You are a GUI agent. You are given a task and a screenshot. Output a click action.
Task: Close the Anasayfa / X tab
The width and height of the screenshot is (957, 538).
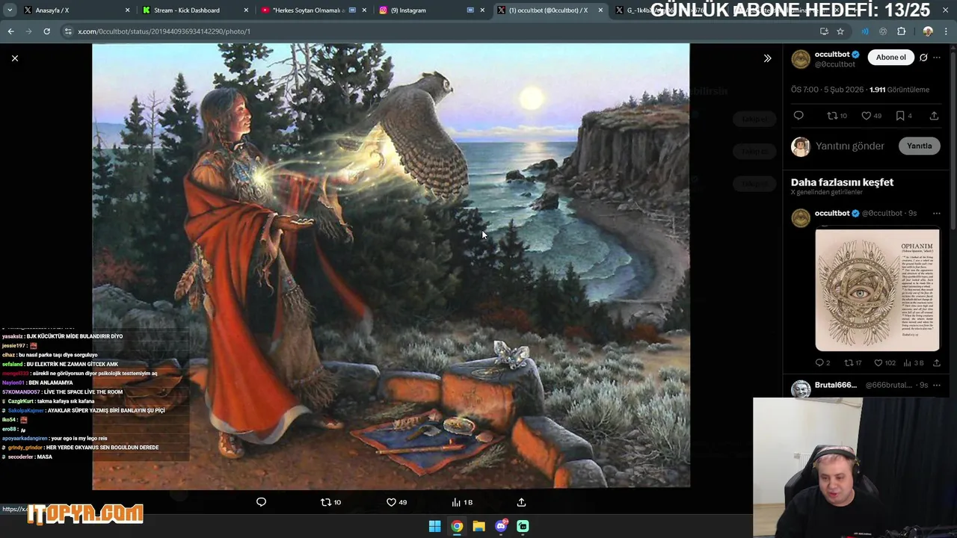(x=127, y=10)
